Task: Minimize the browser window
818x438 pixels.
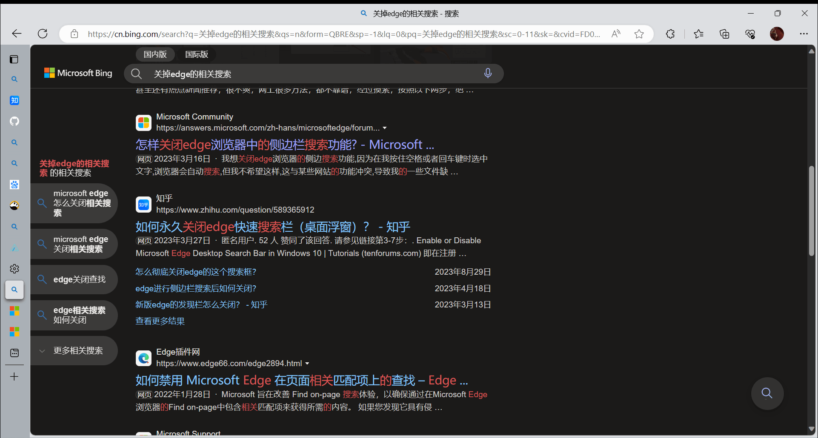Action: click(751, 13)
